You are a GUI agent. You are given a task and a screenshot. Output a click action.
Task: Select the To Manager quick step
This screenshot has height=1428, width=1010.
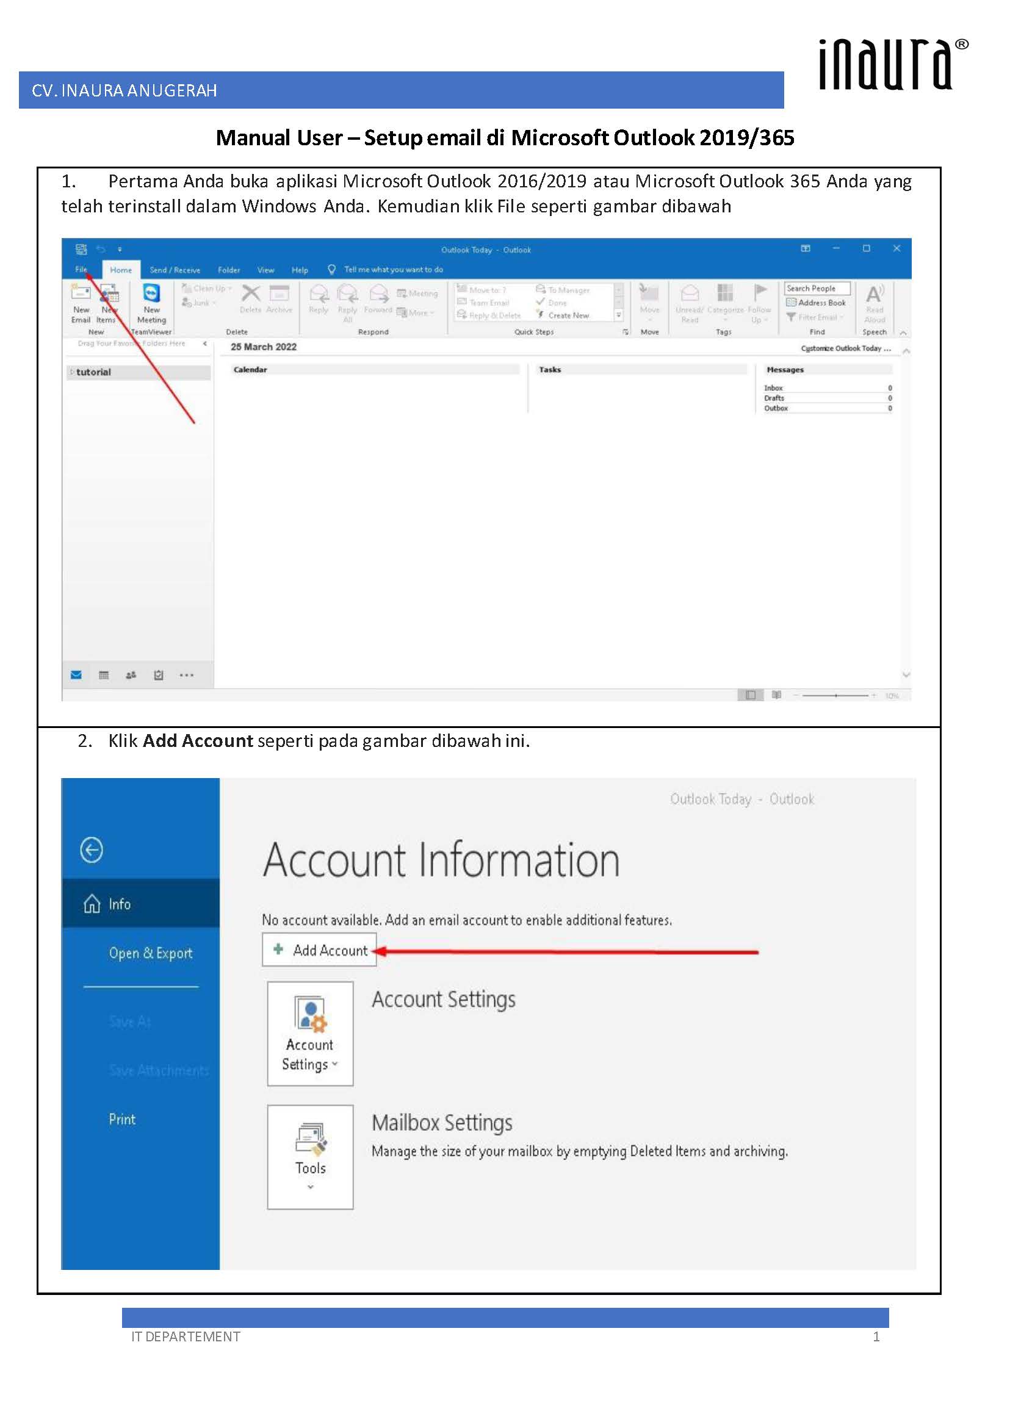pyautogui.click(x=562, y=289)
